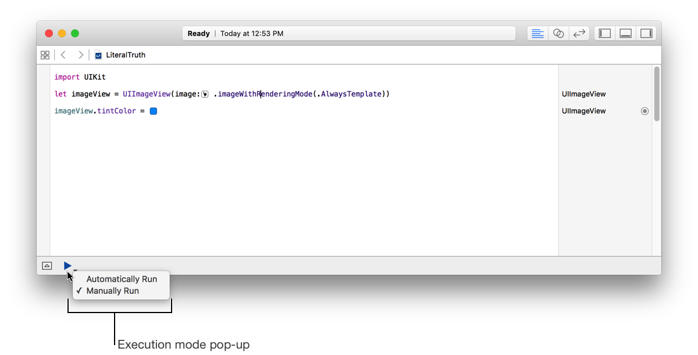Select Automatically Run
This screenshot has width=698, height=355.
pyautogui.click(x=122, y=279)
